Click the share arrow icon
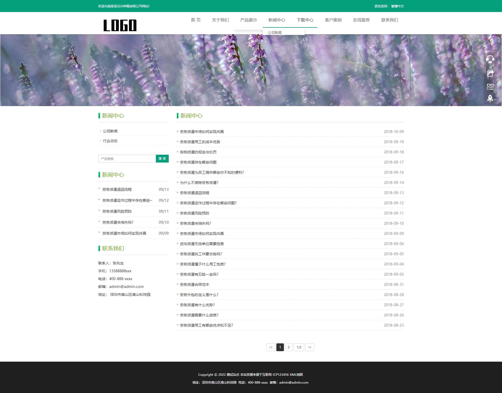 (490, 73)
